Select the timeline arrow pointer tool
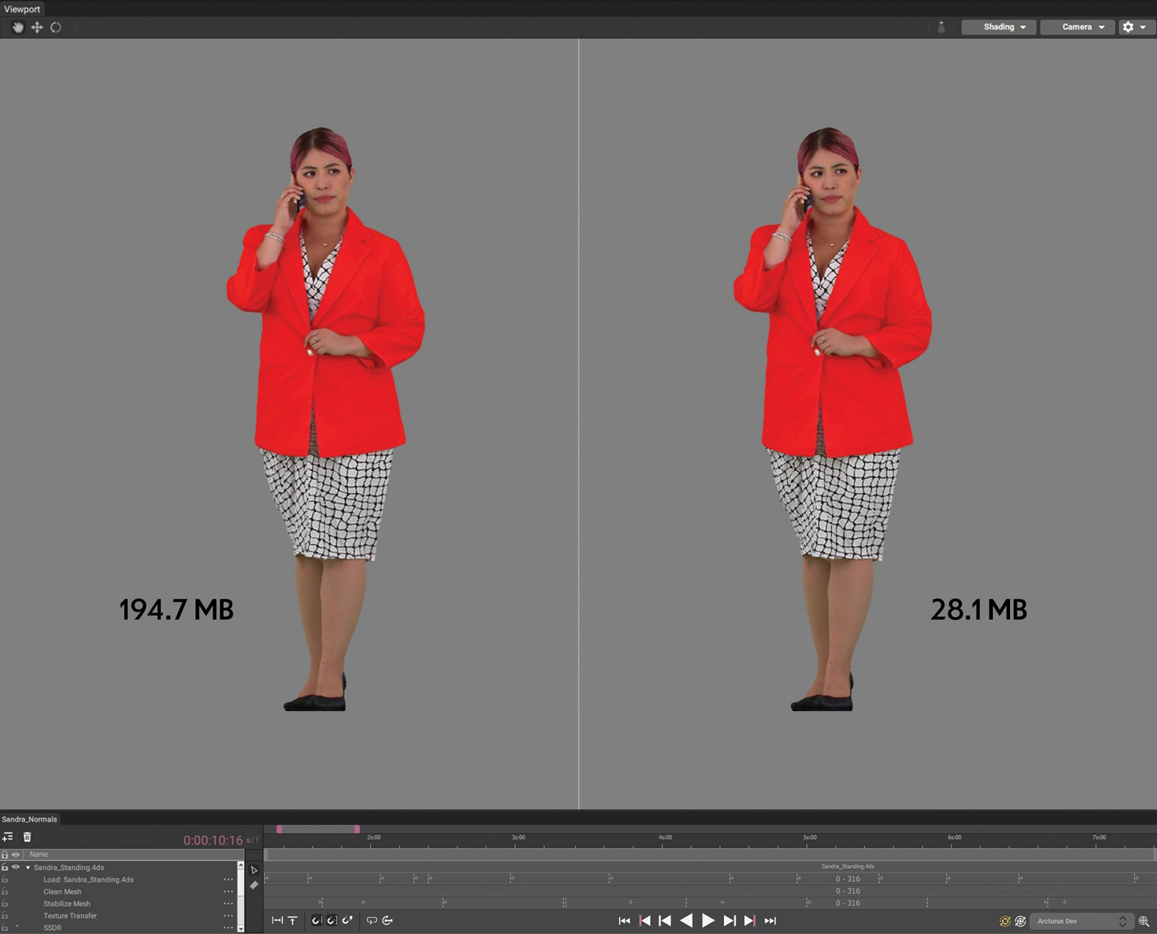1157x934 pixels. pyautogui.click(x=254, y=870)
